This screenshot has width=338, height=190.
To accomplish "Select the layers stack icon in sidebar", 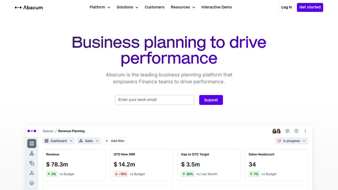I will click(x=32, y=183).
